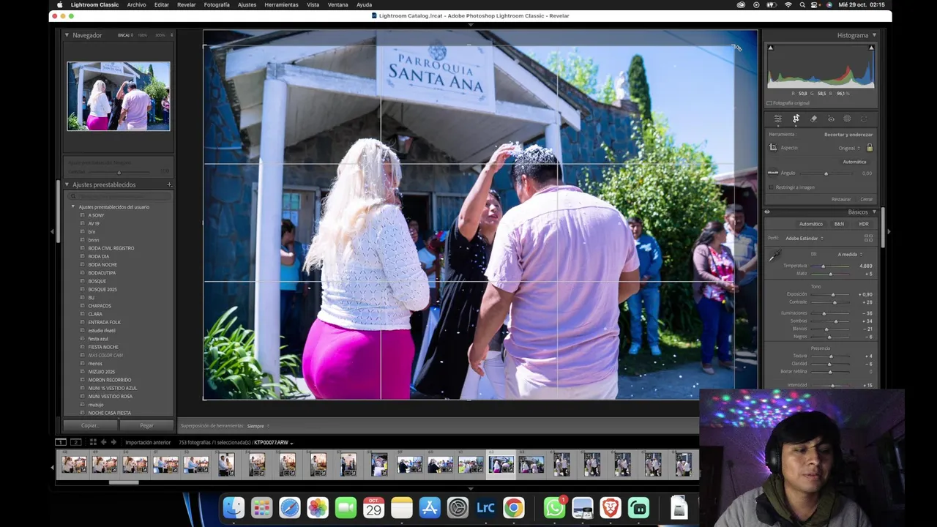Image resolution: width=937 pixels, height=527 pixels.
Task: Open grid view icon in filmstrip bar
Action: (x=93, y=442)
